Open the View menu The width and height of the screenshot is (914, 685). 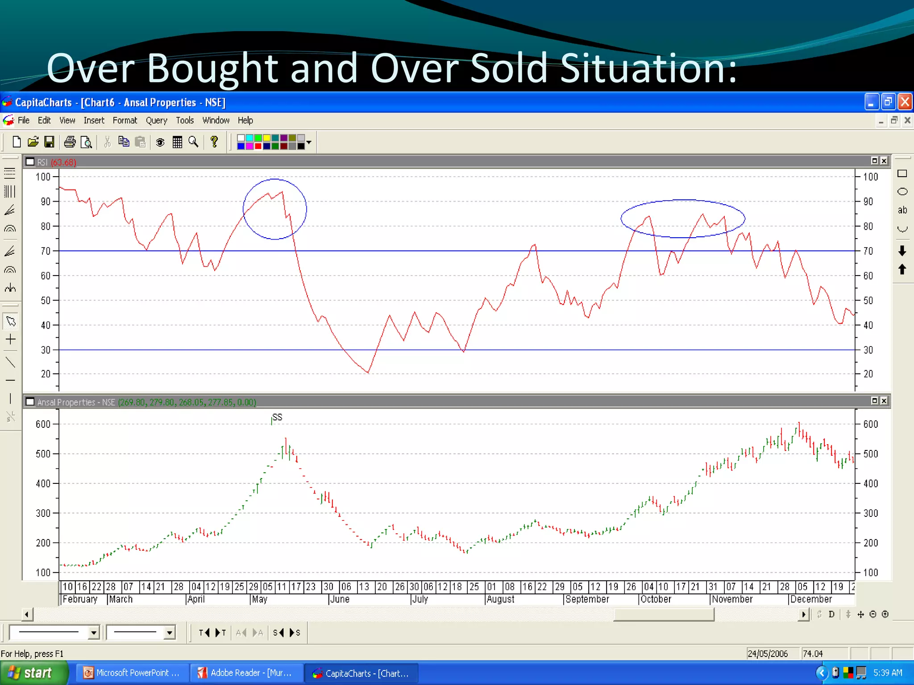(x=67, y=120)
